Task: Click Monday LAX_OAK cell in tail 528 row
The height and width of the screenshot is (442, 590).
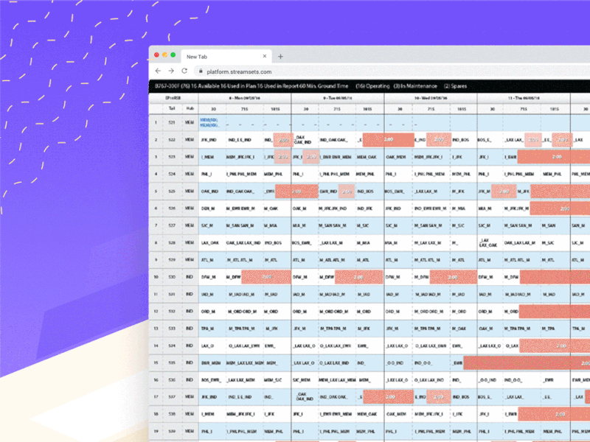Action: 210,243
